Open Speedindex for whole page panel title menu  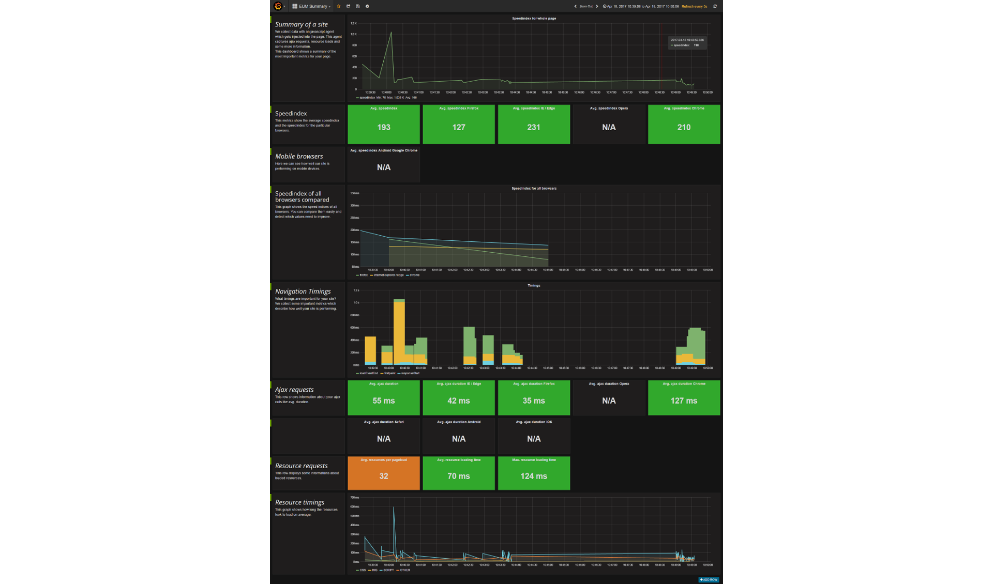(534, 18)
